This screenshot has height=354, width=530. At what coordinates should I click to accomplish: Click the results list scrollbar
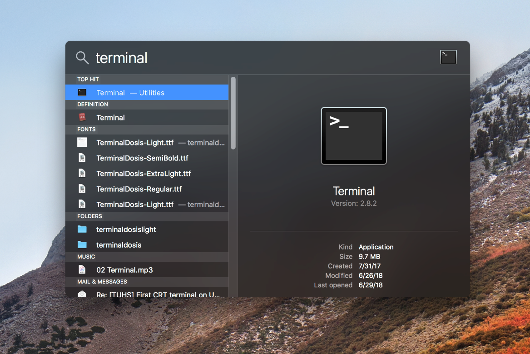pyautogui.click(x=233, y=113)
